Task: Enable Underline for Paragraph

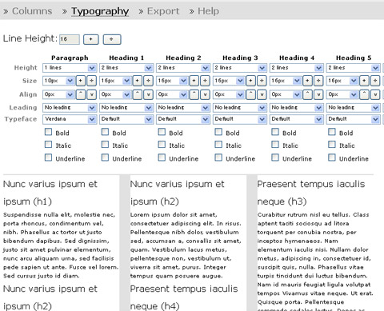Action: pyautogui.click(x=48, y=157)
